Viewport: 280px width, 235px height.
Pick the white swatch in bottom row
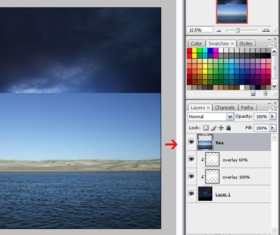point(242,87)
